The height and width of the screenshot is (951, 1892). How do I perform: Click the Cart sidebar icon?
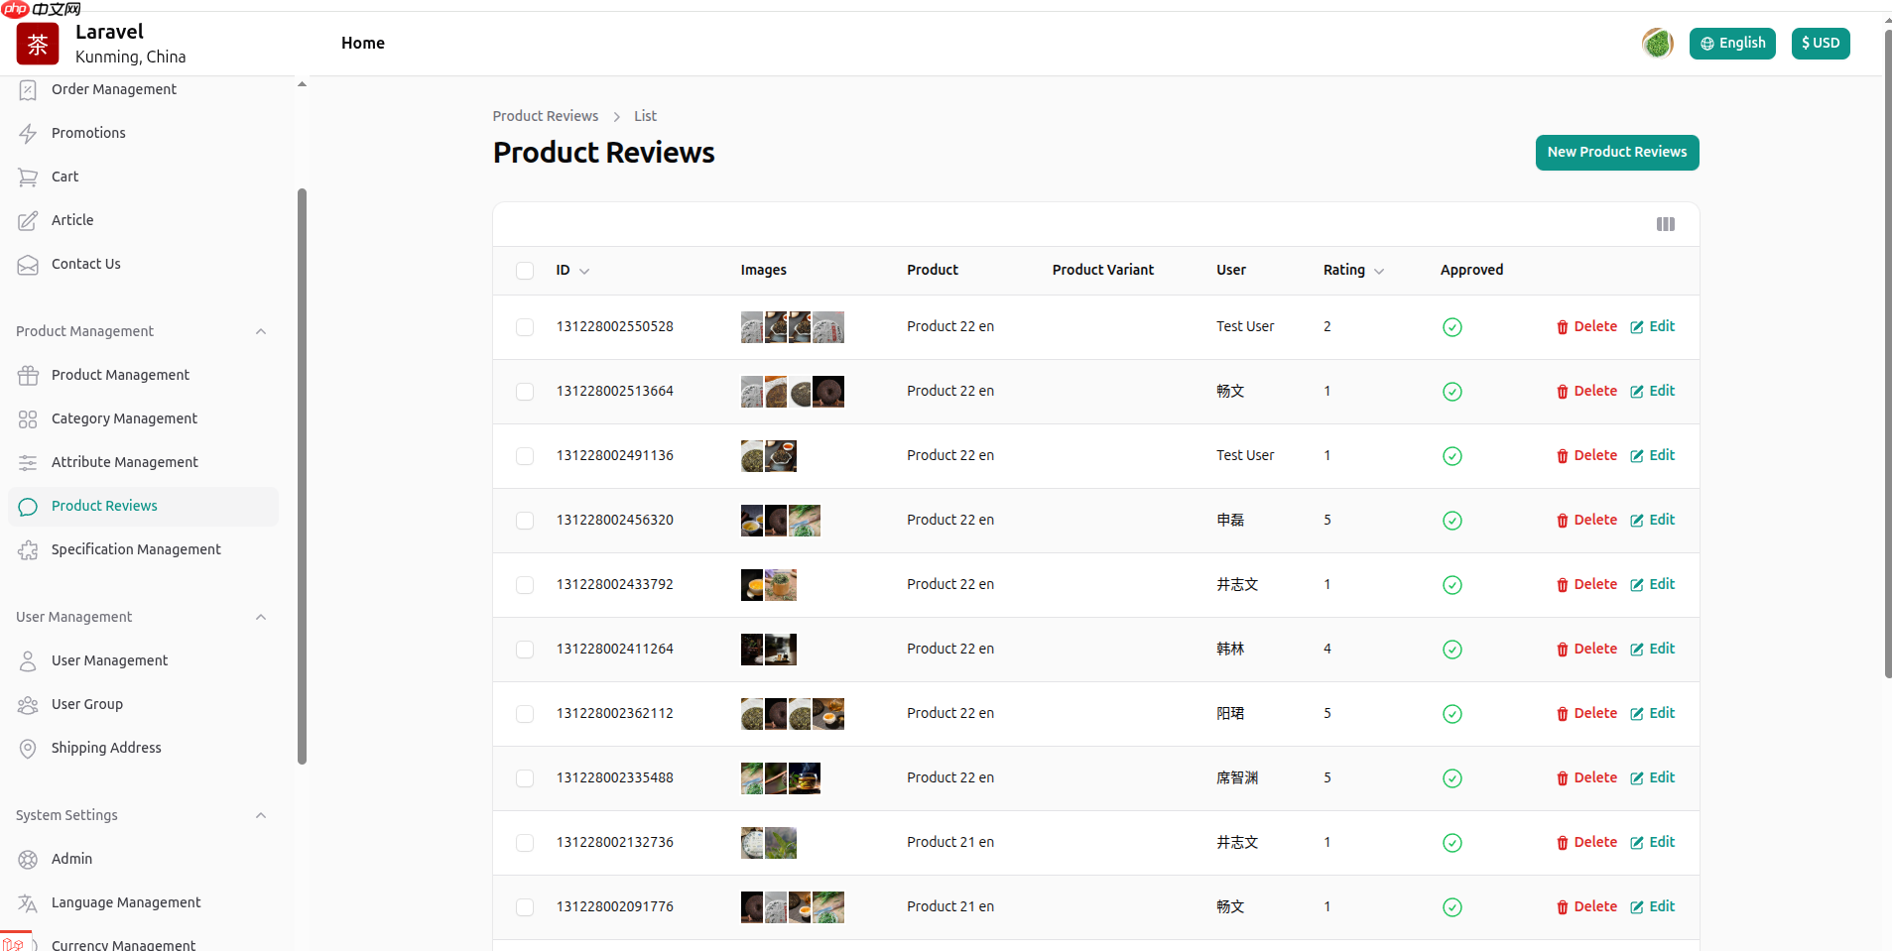coord(28,177)
